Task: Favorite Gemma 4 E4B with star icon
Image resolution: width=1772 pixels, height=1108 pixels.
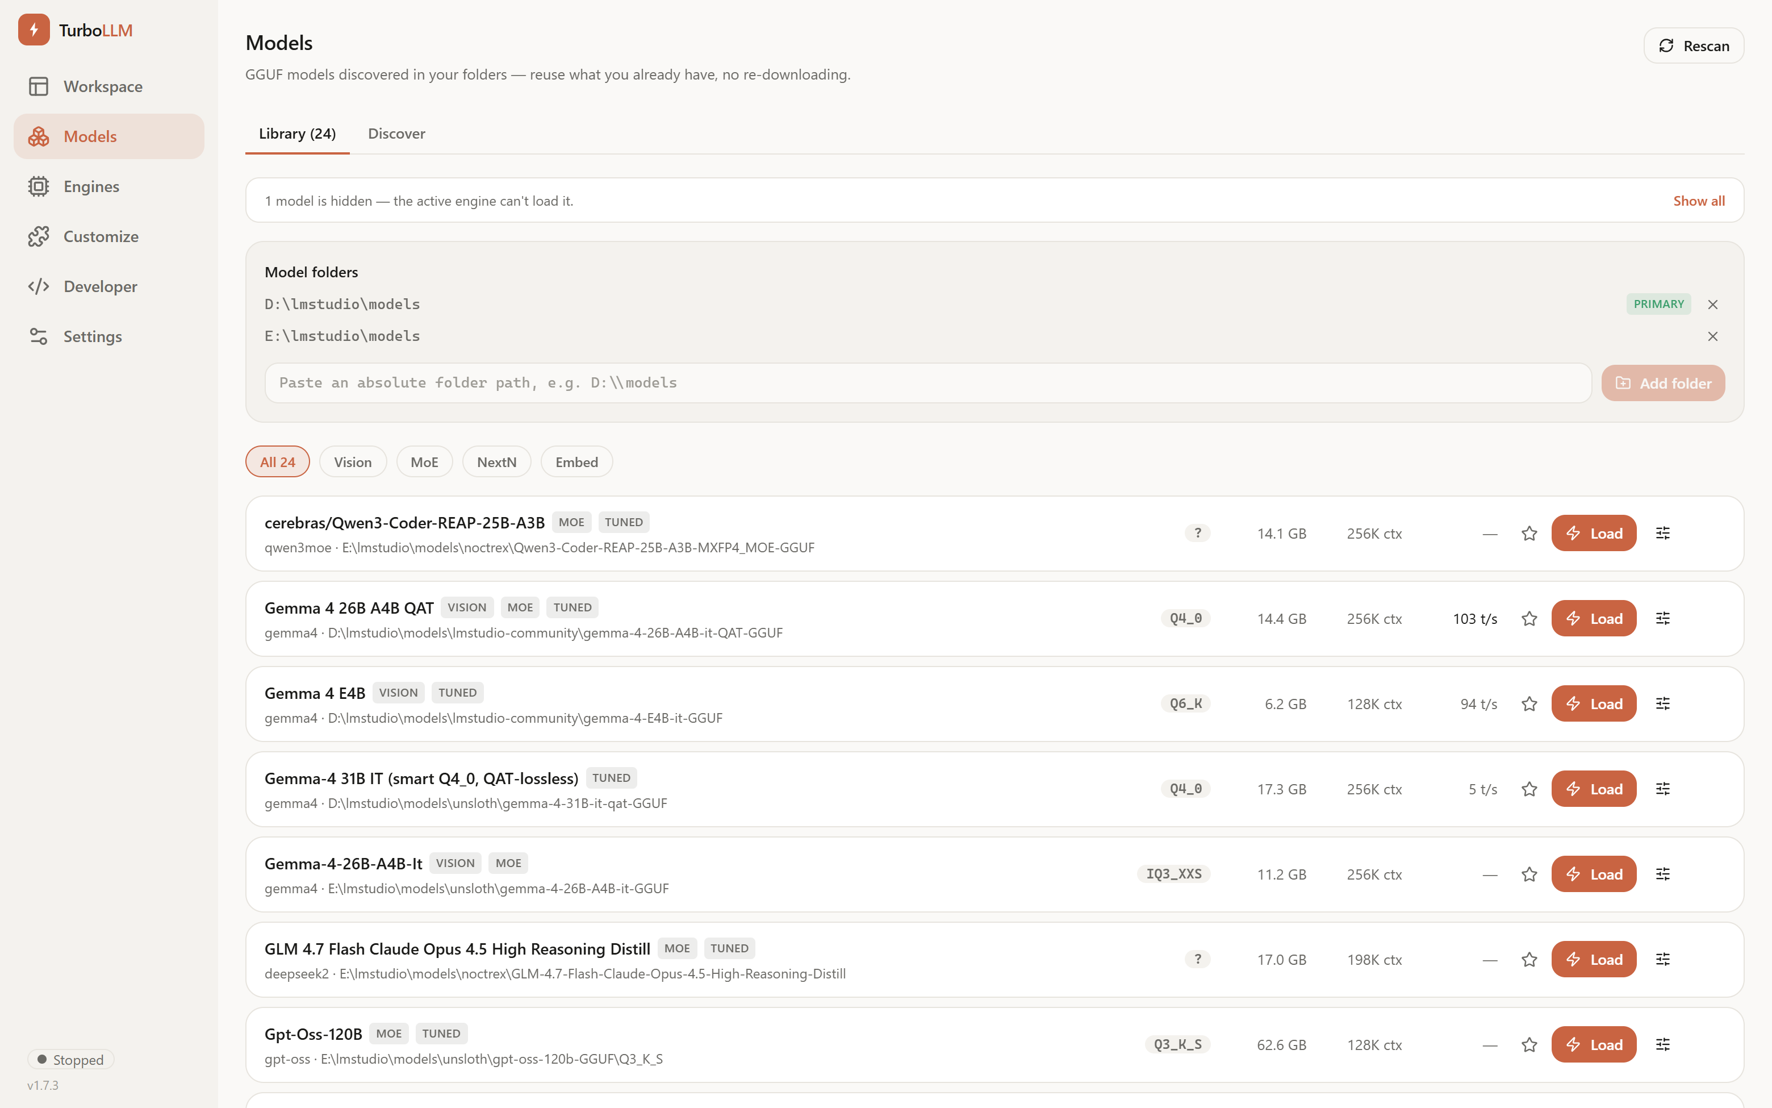Action: pos(1529,703)
